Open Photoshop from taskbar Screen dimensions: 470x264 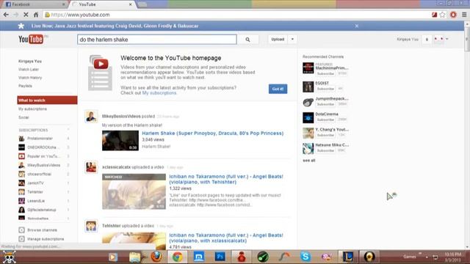click(x=220, y=257)
